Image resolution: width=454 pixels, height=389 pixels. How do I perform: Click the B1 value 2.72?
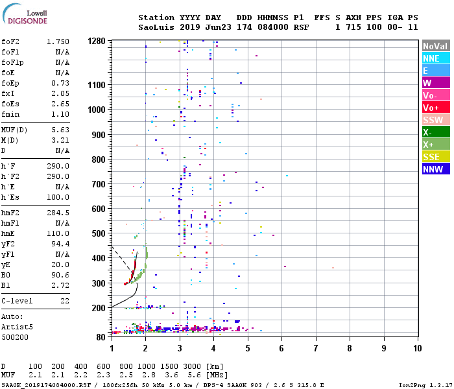(60, 285)
